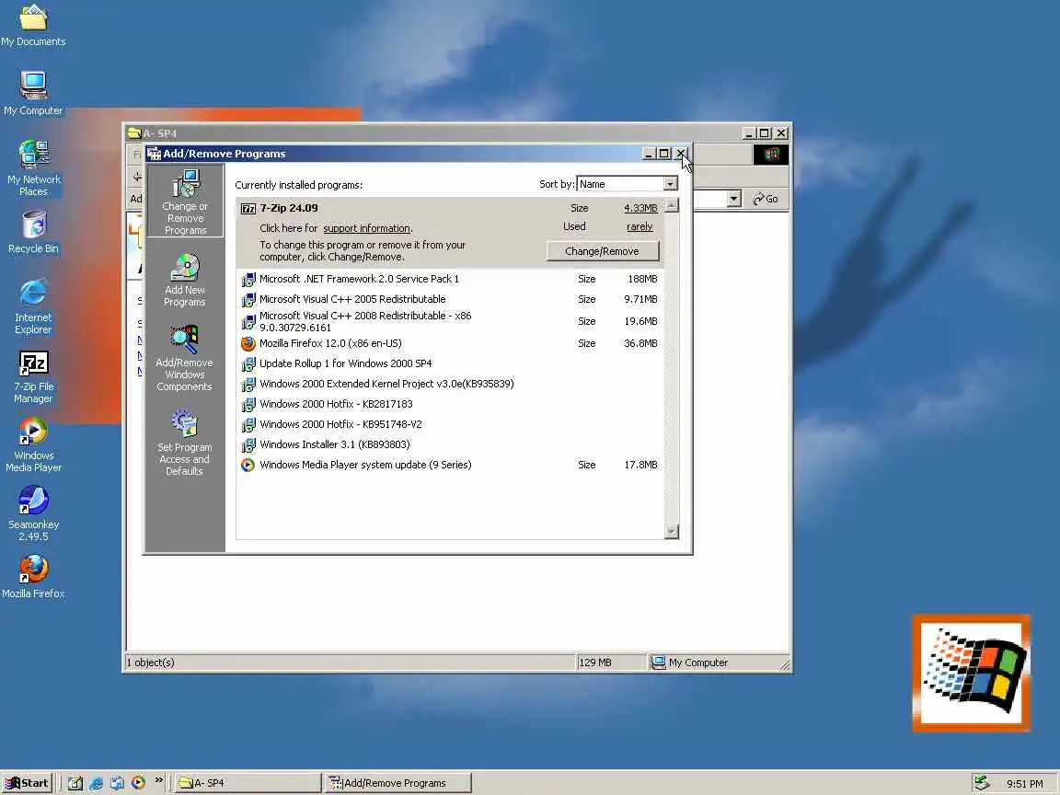Click the Windows Installer 3.1 entry icon
Screen dimensions: 1060x795
(x=248, y=444)
